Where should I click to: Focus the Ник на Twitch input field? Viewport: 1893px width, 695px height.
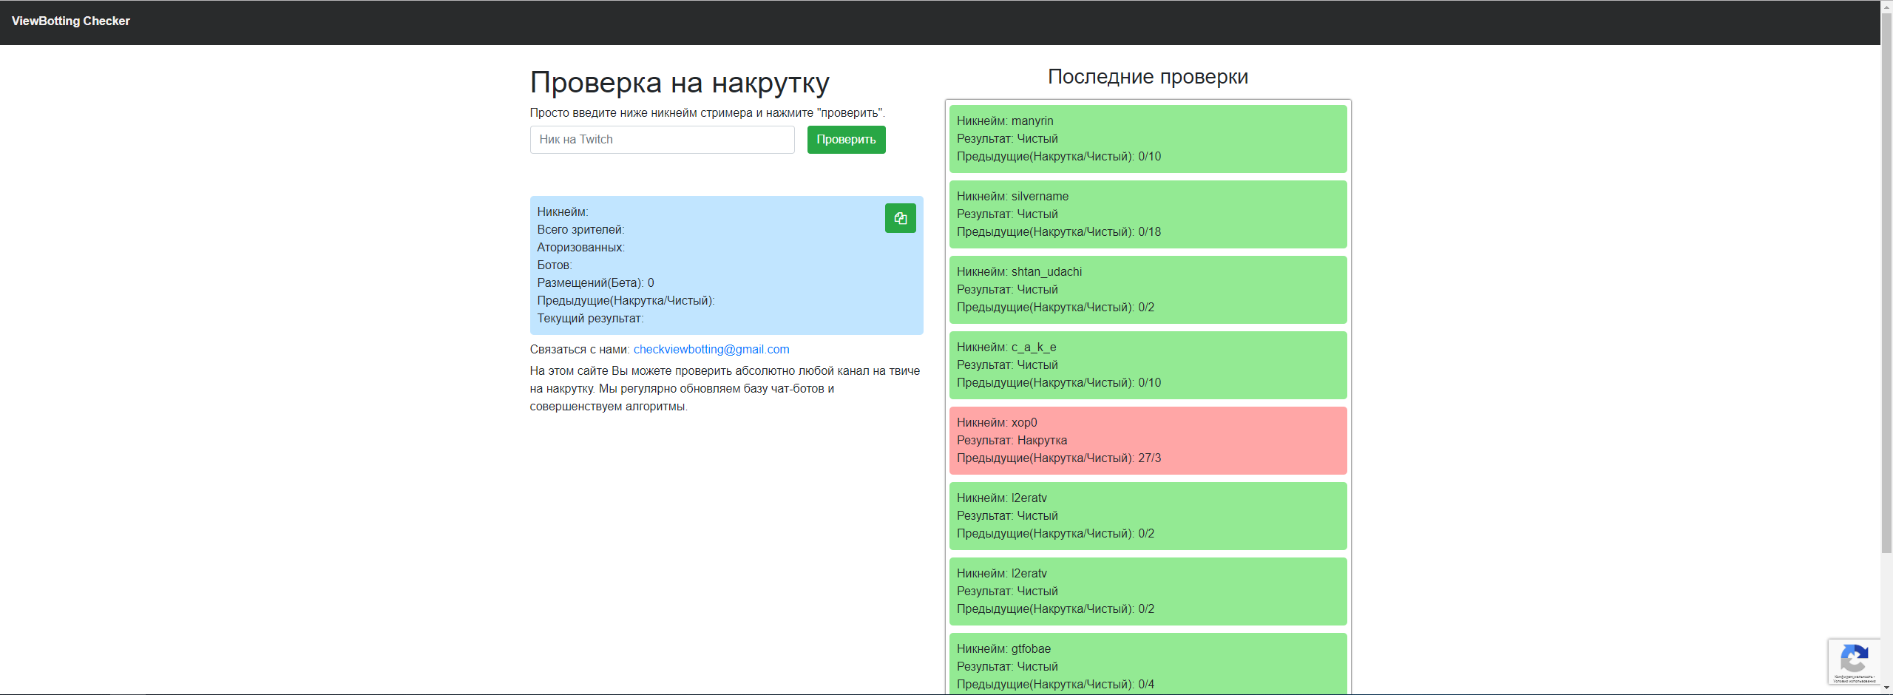click(662, 140)
